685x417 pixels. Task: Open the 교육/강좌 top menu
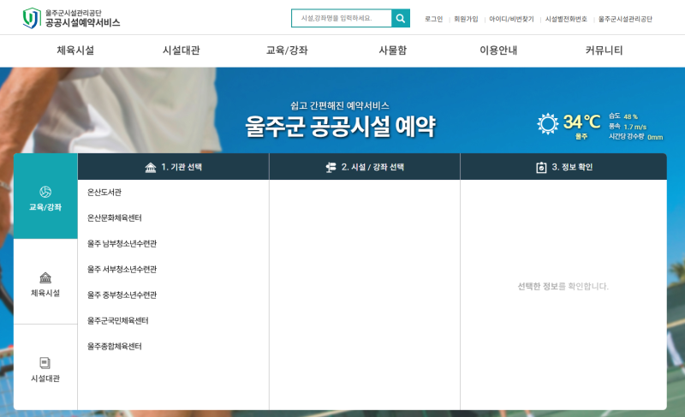287,51
